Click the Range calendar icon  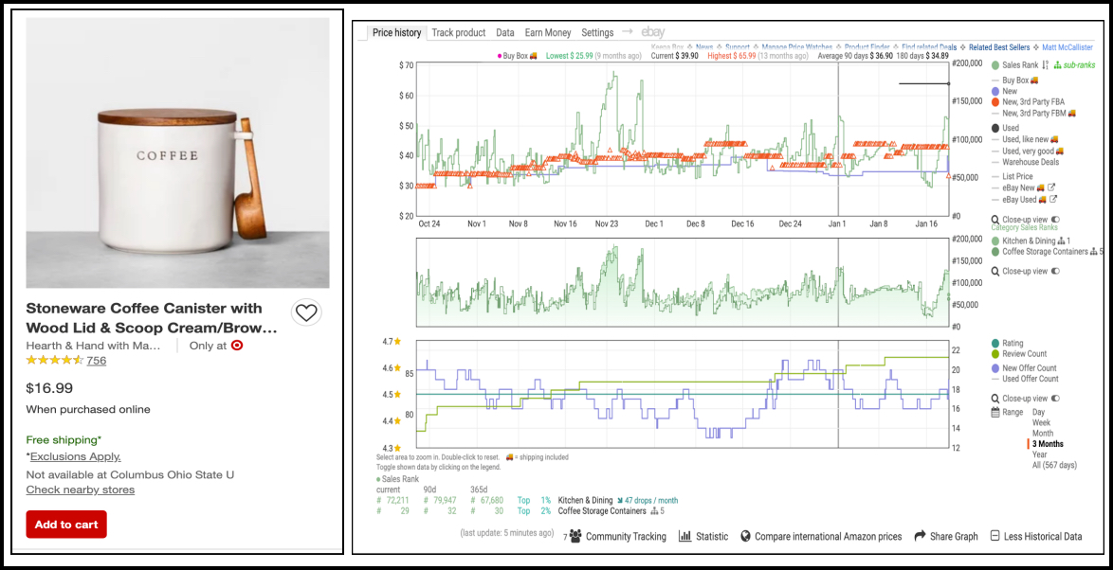(995, 413)
